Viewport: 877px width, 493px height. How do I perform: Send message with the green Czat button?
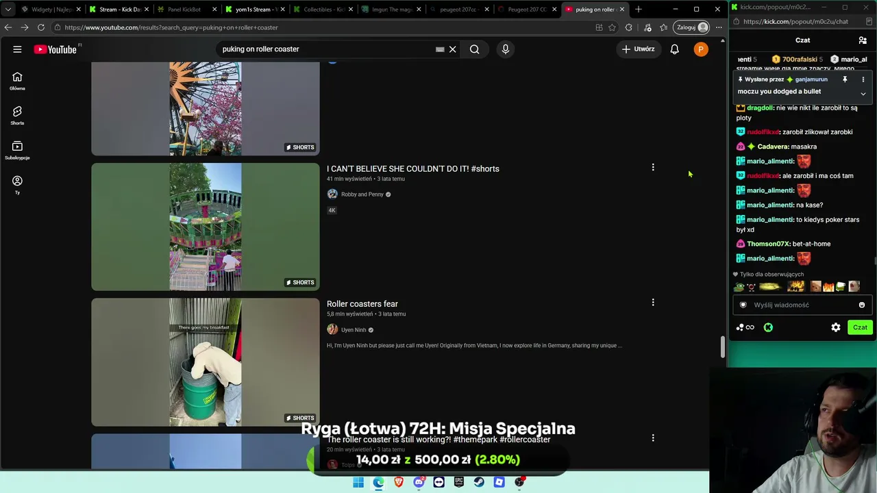[860, 327]
